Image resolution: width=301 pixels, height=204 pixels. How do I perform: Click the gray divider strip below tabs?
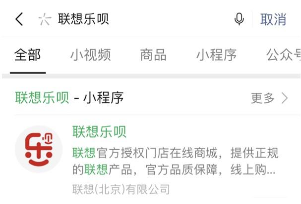pyautogui.click(x=151, y=76)
